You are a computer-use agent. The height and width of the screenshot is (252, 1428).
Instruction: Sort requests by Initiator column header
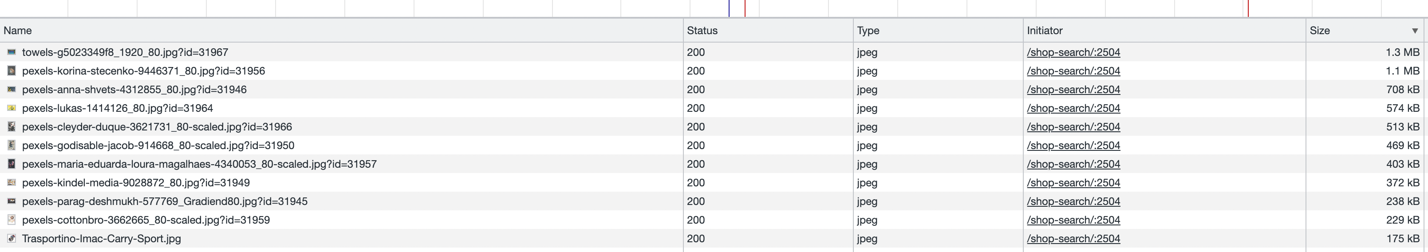(x=1045, y=31)
